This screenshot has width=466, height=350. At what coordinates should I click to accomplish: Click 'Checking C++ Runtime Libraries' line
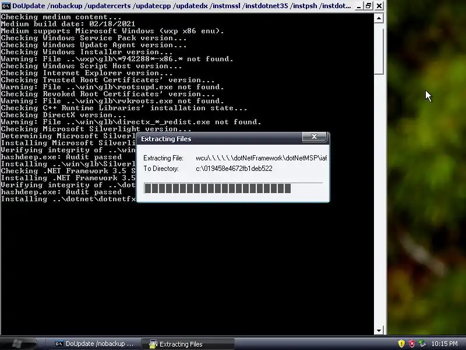(x=124, y=108)
